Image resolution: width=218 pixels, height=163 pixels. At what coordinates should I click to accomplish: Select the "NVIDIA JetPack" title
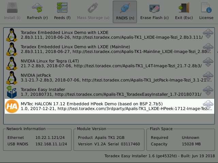tap(36, 75)
